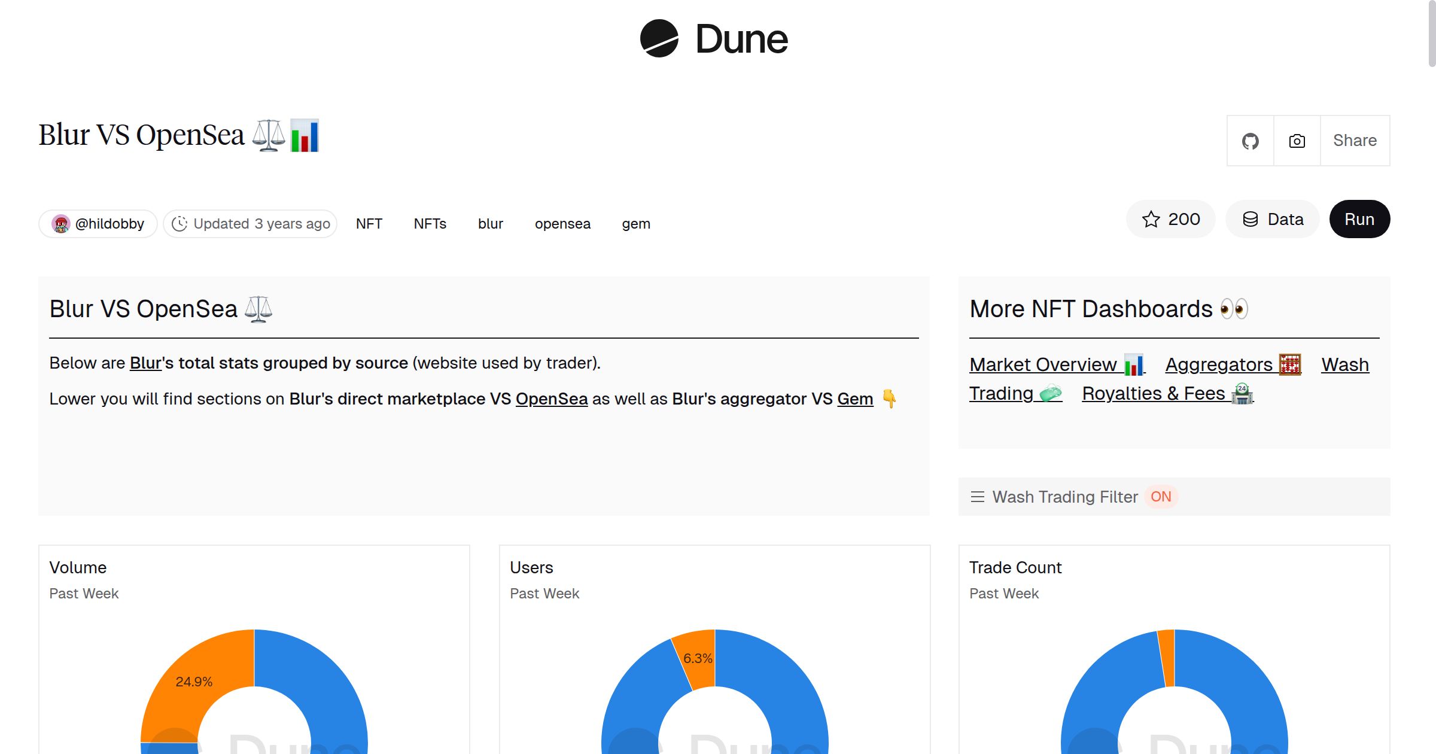The width and height of the screenshot is (1436, 754).
Task: Enable Run to refresh dashboard queries
Action: 1359,219
